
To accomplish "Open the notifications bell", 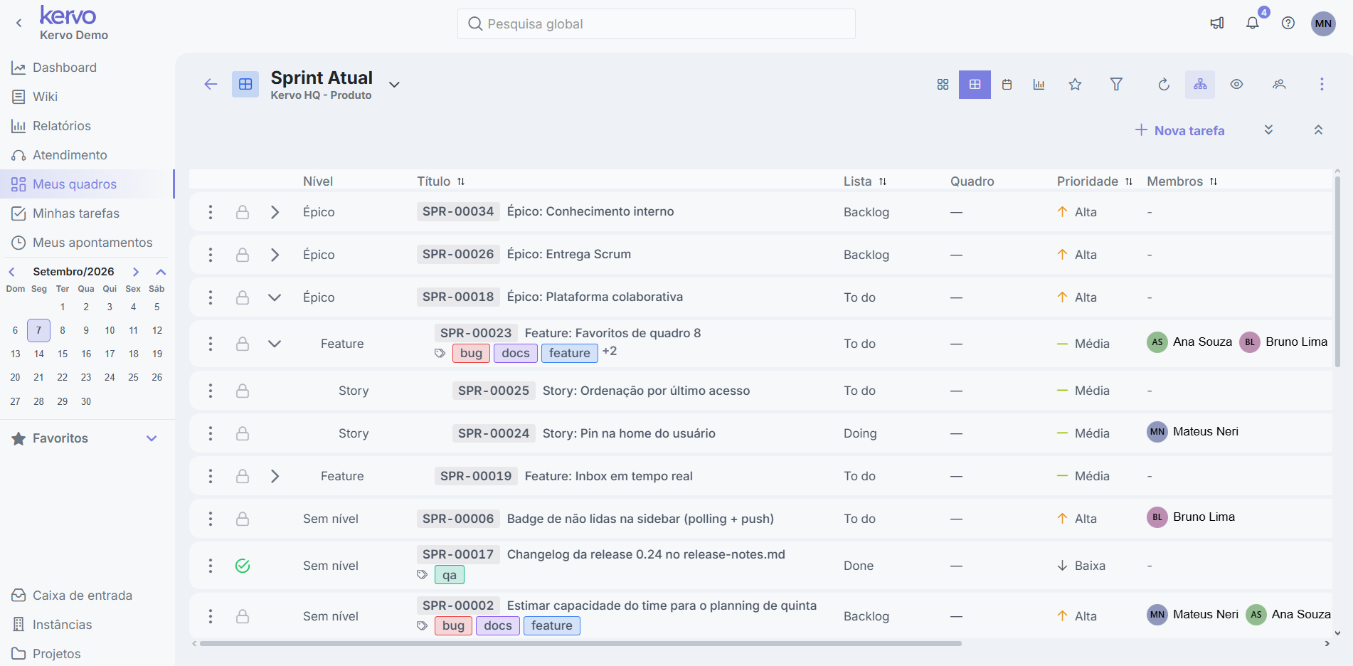I will pyautogui.click(x=1253, y=23).
